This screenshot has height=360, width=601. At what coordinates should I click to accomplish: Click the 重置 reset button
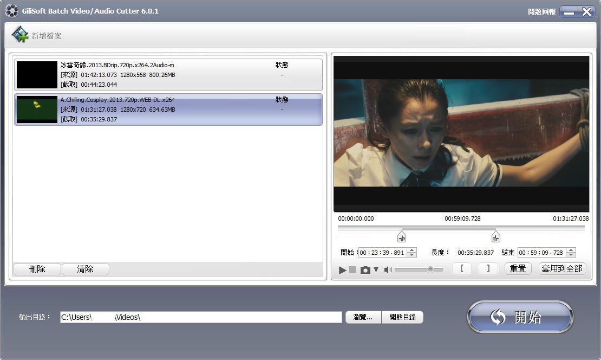518,269
